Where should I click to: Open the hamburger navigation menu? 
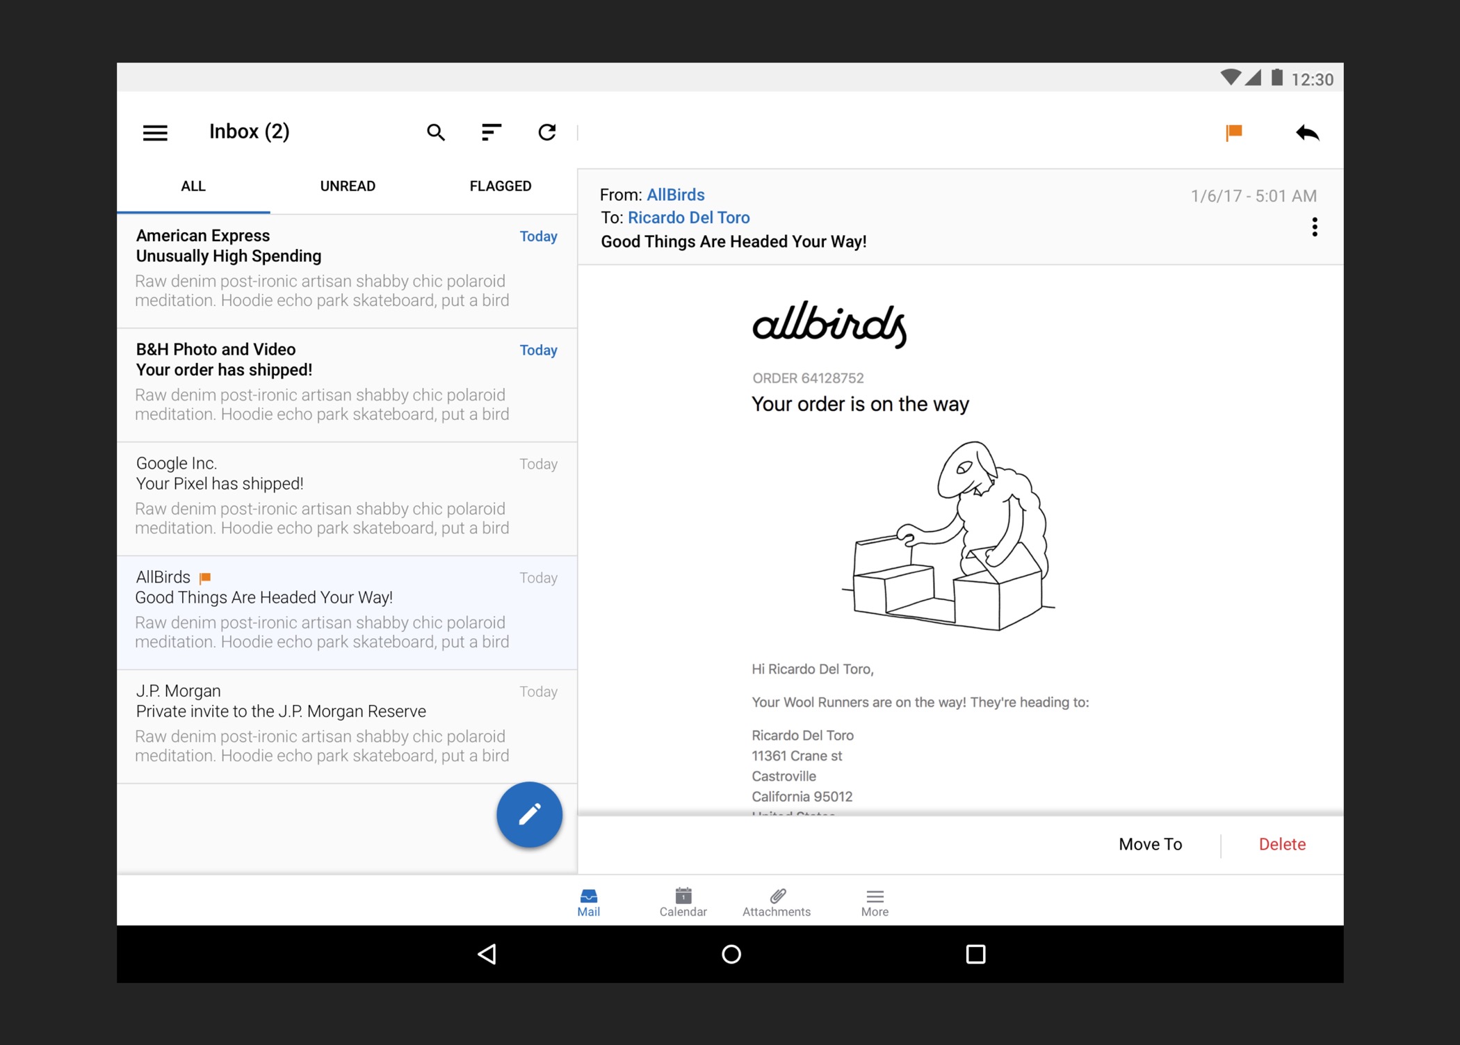(155, 132)
